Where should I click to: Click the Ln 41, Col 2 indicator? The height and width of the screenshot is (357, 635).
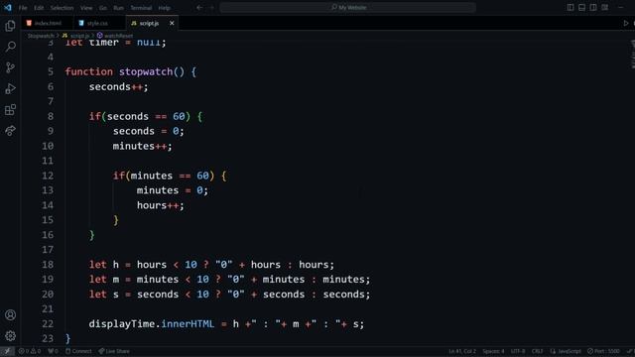[x=462, y=351]
